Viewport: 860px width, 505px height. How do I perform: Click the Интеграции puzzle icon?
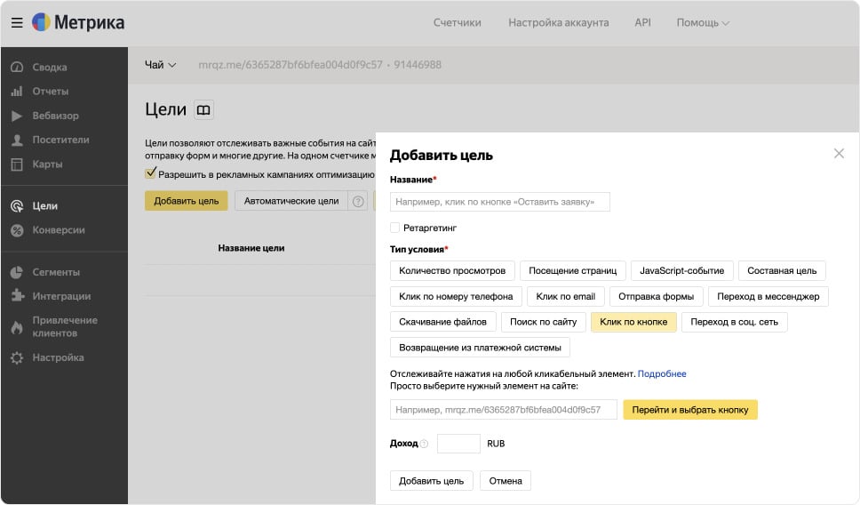pyautogui.click(x=17, y=296)
